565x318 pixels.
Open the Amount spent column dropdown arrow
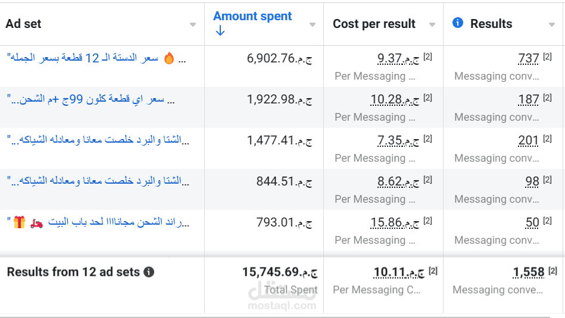pos(313,25)
